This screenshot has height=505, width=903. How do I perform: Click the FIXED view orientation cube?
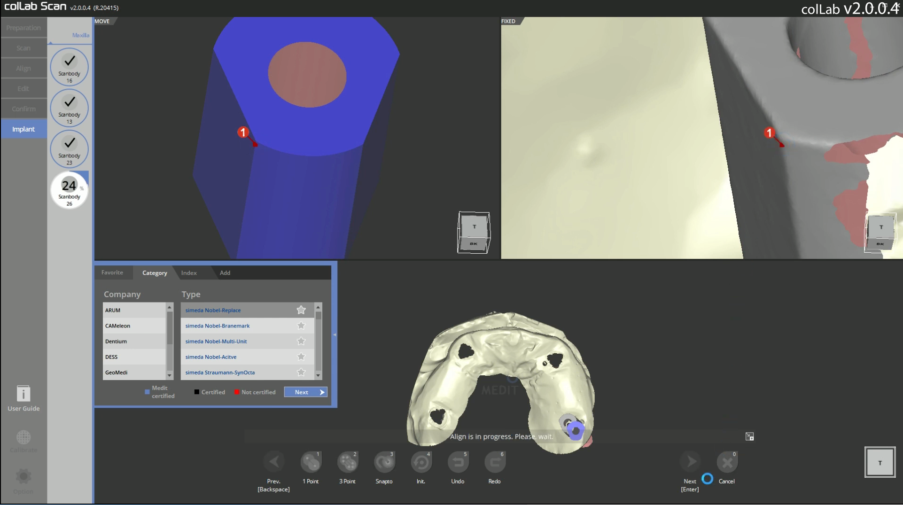[x=880, y=233]
